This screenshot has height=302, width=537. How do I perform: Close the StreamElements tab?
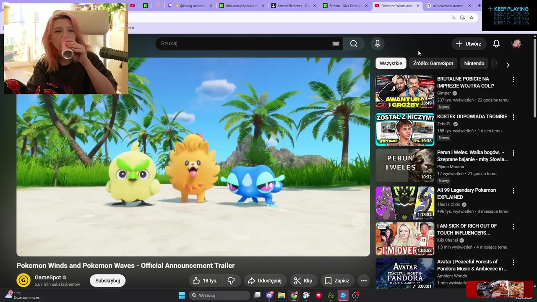[315, 6]
